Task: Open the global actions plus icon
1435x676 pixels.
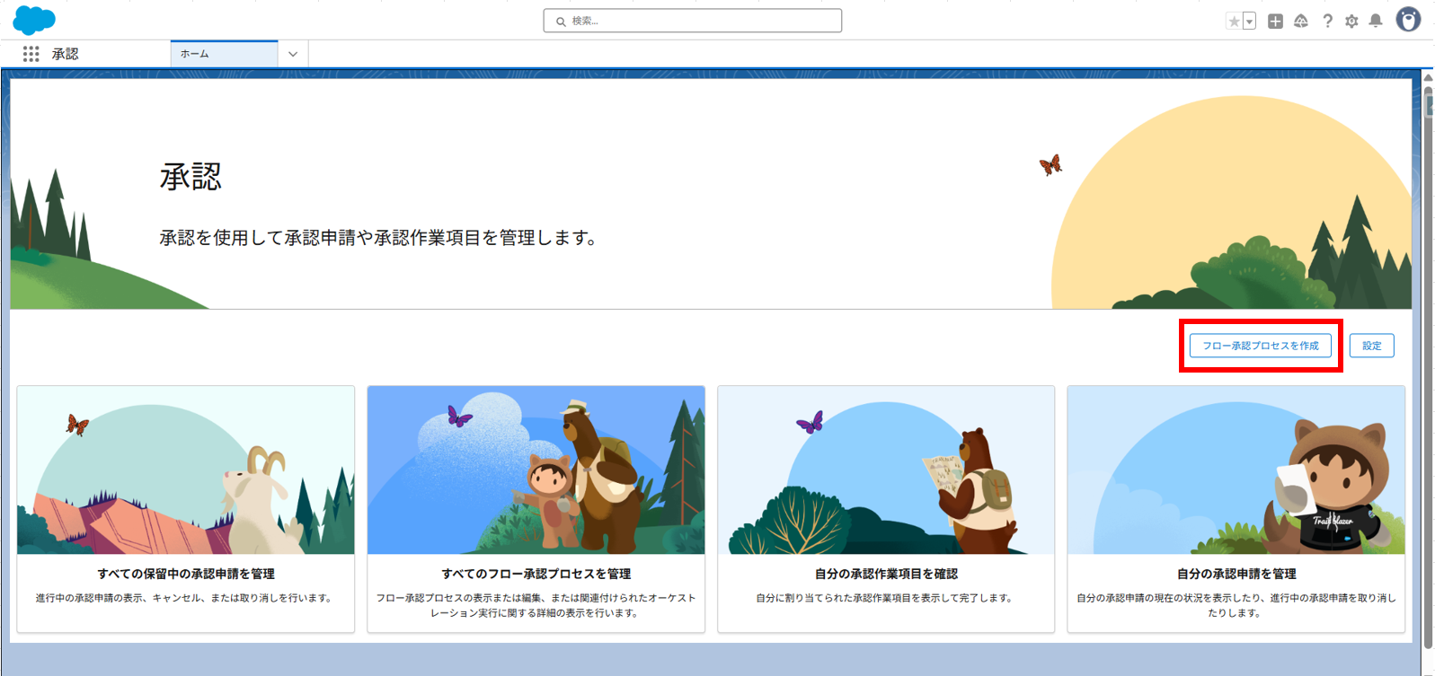Action: pos(1275,21)
